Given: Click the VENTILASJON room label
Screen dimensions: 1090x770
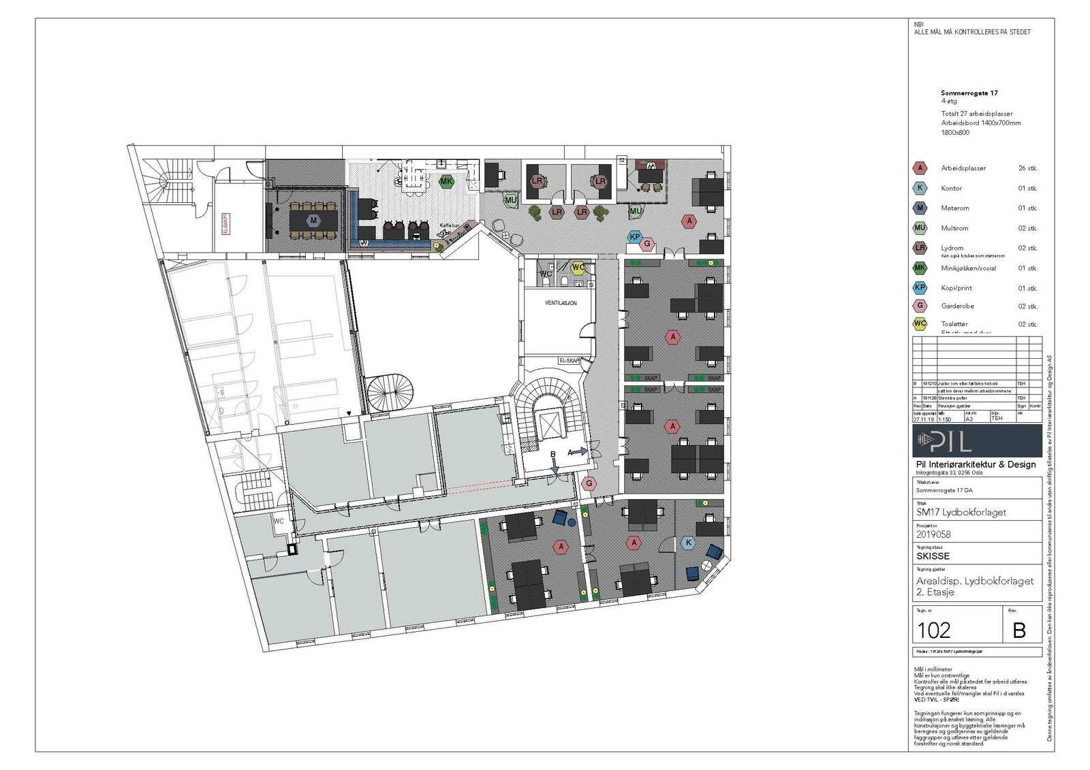Looking at the screenshot, I should click(561, 303).
